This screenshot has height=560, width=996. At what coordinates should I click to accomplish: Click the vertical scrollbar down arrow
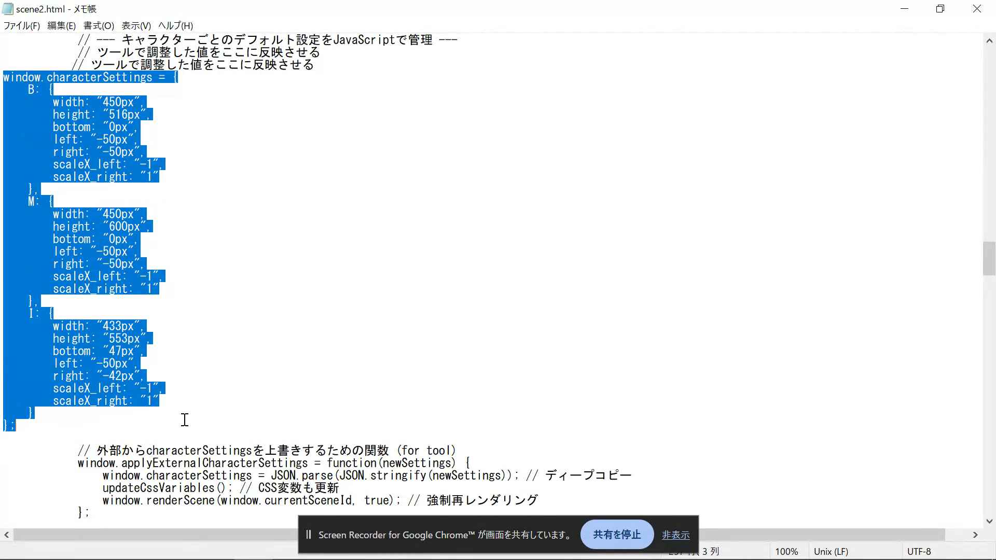click(x=989, y=521)
